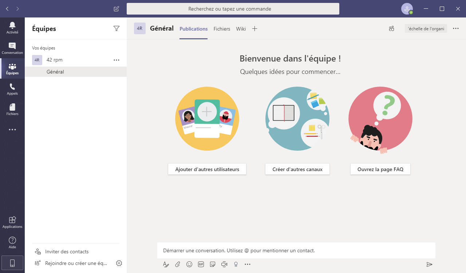
Task: Start a new chat with the compose icon
Action: coord(116,8)
